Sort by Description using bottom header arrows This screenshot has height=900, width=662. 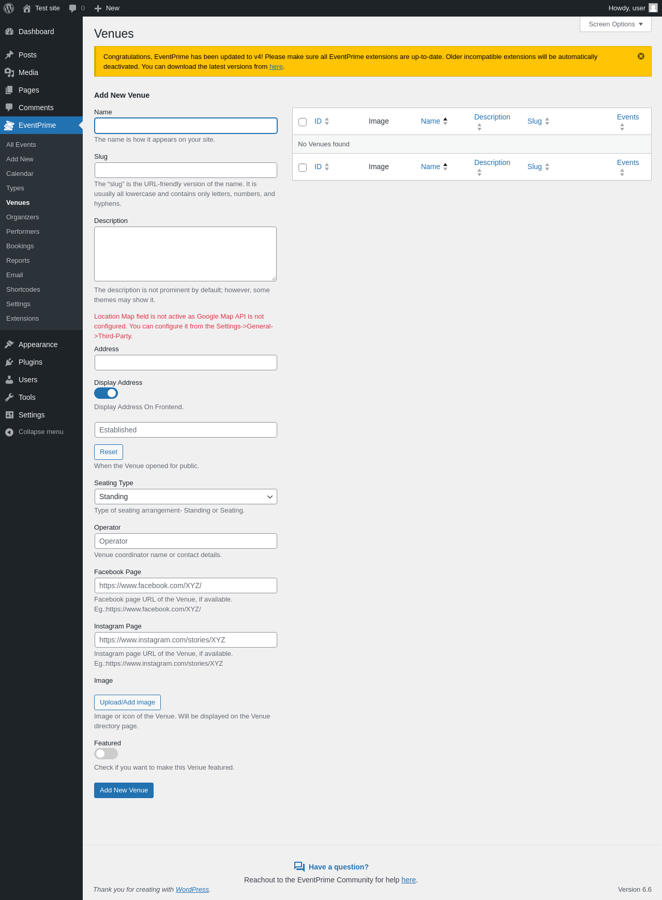479,173
